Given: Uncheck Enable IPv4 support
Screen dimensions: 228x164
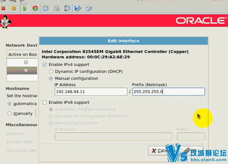Looking at the screenshot, I should (45, 65).
